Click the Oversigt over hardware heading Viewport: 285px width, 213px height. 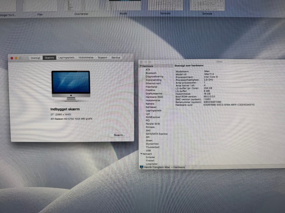click(x=189, y=66)
